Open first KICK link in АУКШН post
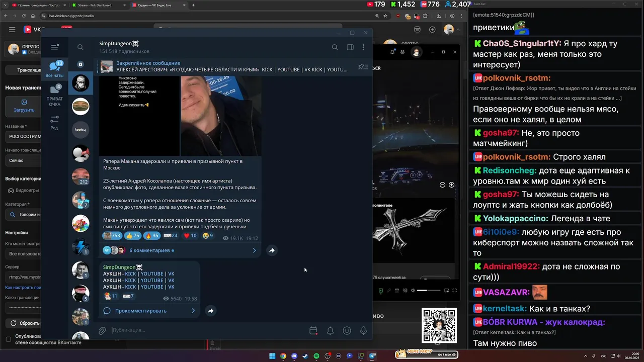The height and width of the screenshot is (362, 644). (x=131, y=274)
